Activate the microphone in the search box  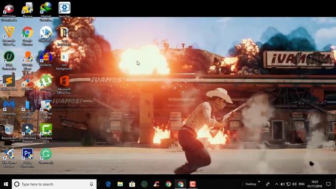click(91, 184)
